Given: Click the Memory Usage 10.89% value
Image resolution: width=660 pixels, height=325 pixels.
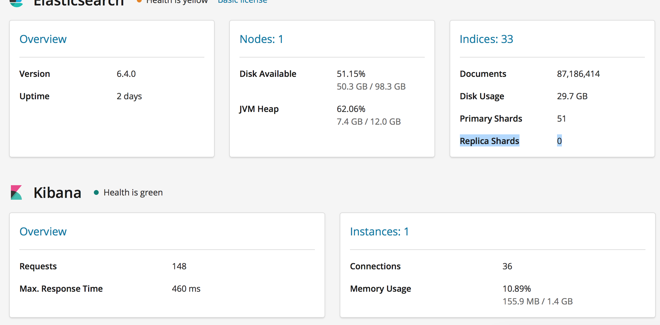Looking at the screenshot, I should click(516, 289).
